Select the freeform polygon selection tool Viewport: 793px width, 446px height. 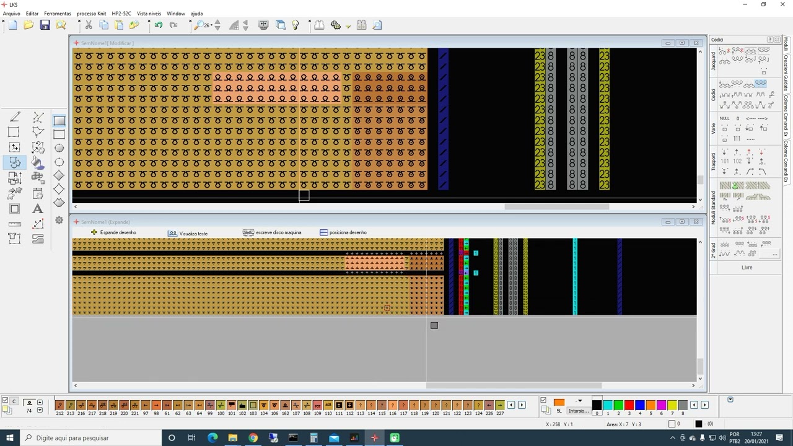point(38,132)
